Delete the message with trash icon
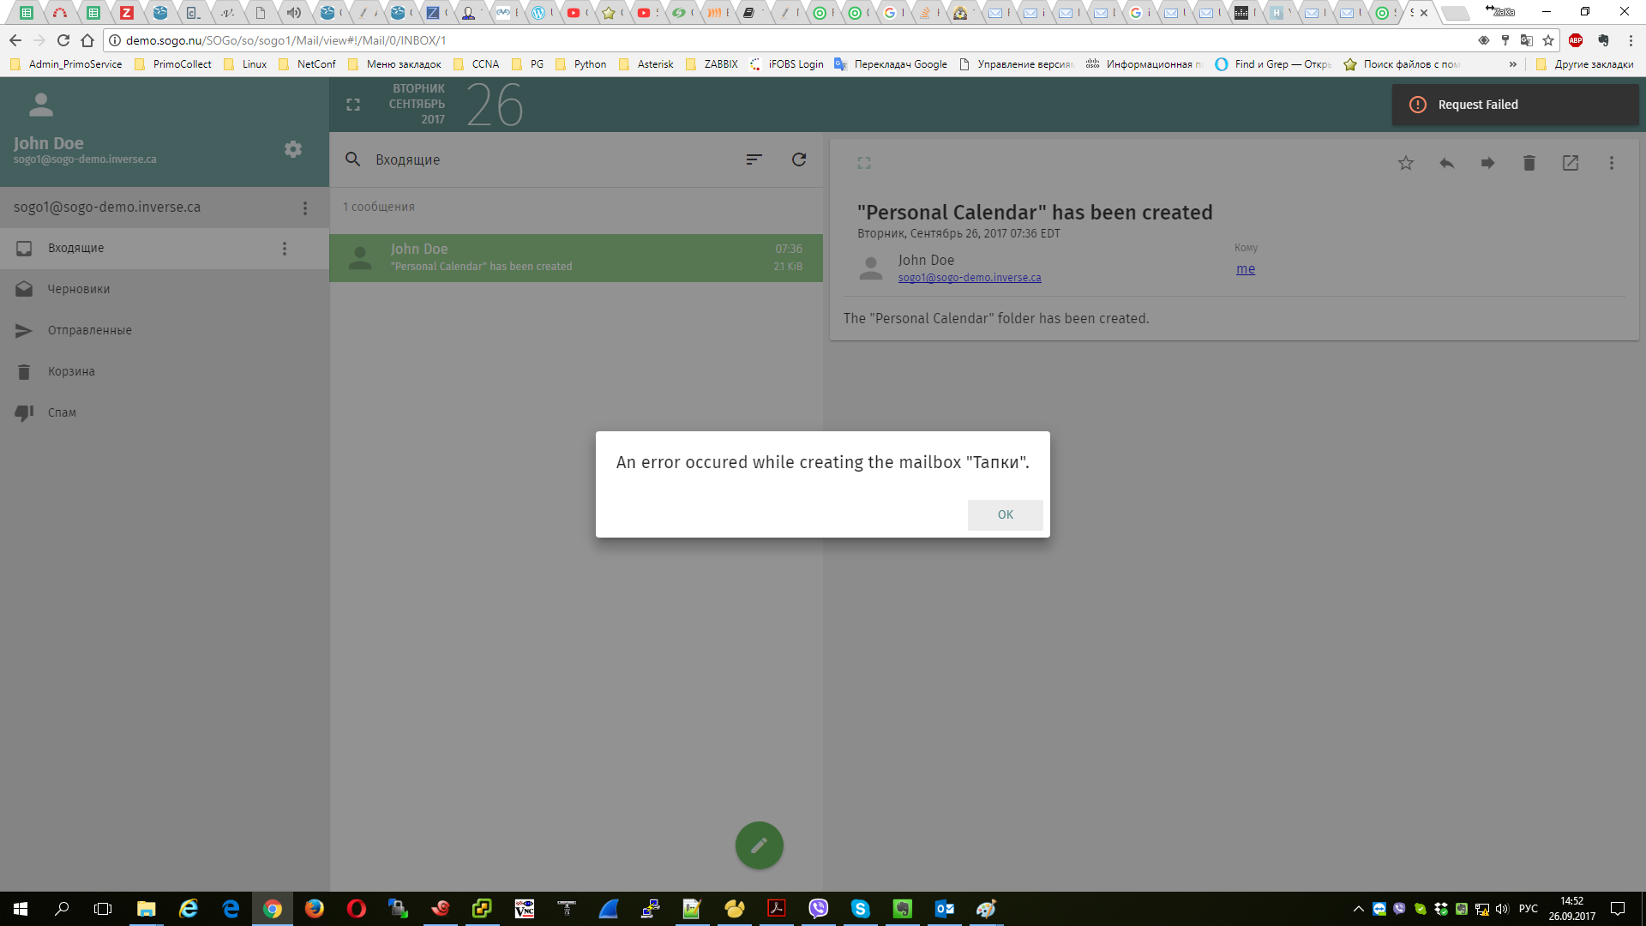1646x926 pixels. pyautogui.click(x=1529, y=163)
